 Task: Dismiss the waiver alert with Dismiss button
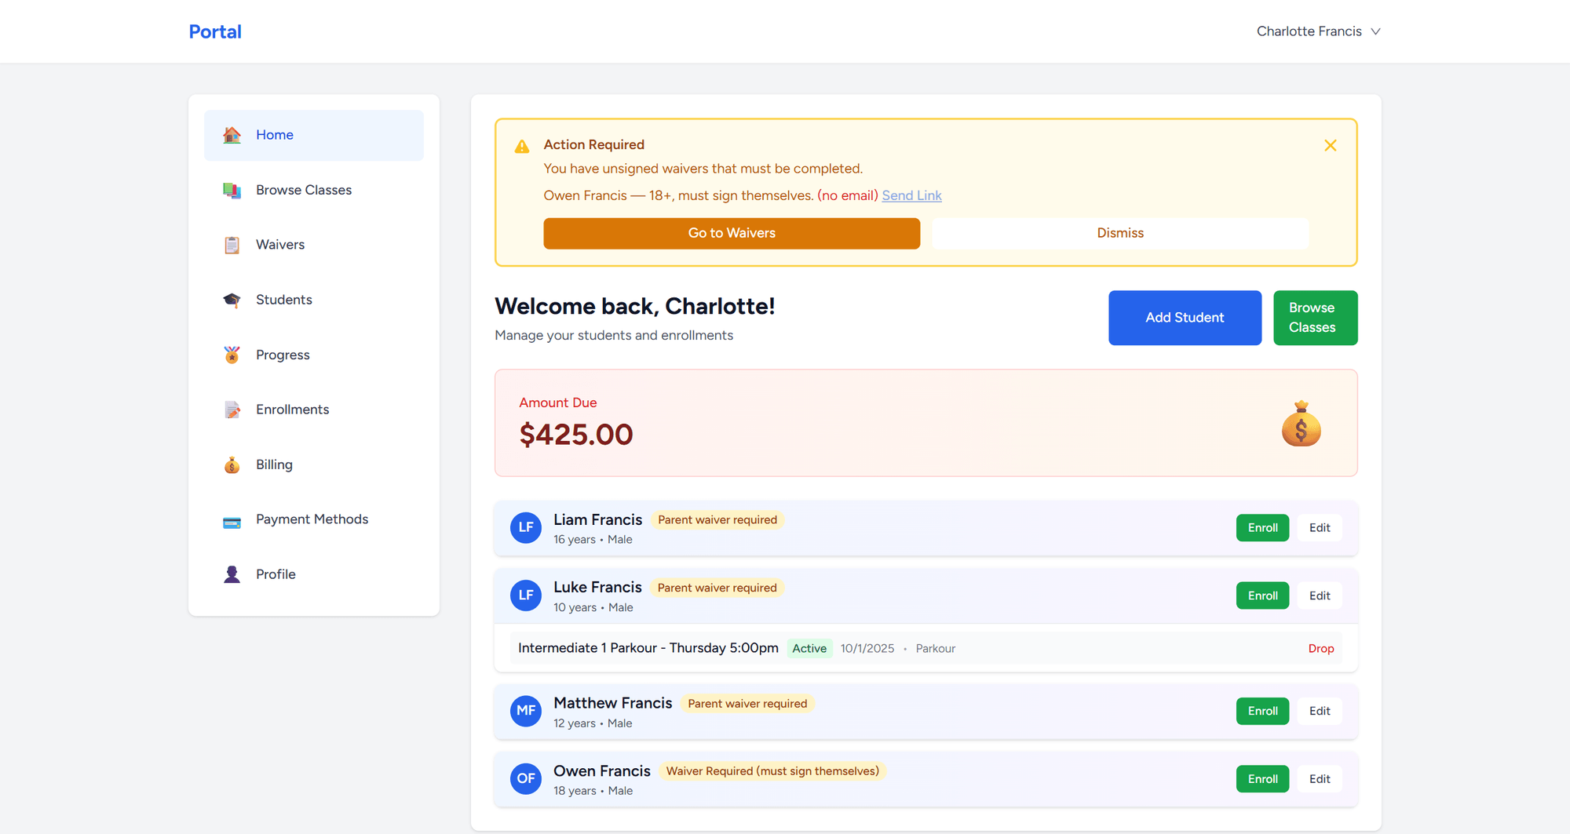tap(1120, 233)
